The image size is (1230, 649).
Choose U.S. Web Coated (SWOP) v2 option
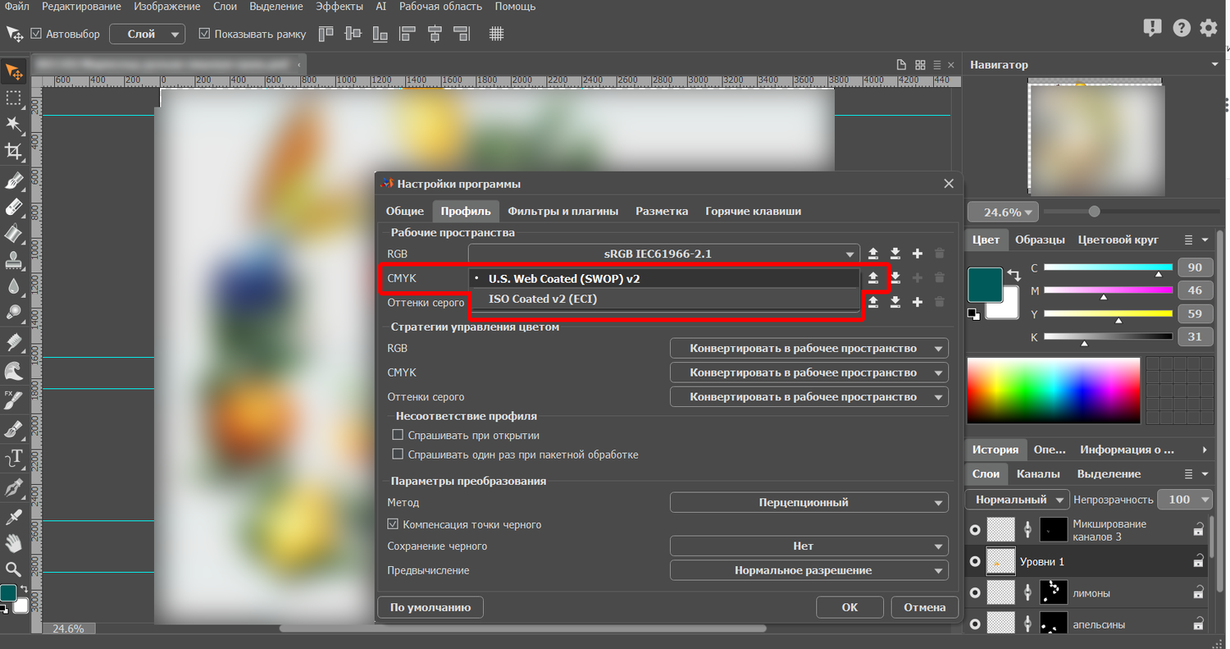664,279
